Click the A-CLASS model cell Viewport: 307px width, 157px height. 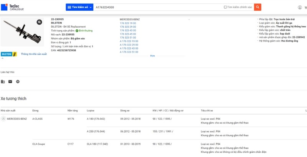[x=37, y=119]
